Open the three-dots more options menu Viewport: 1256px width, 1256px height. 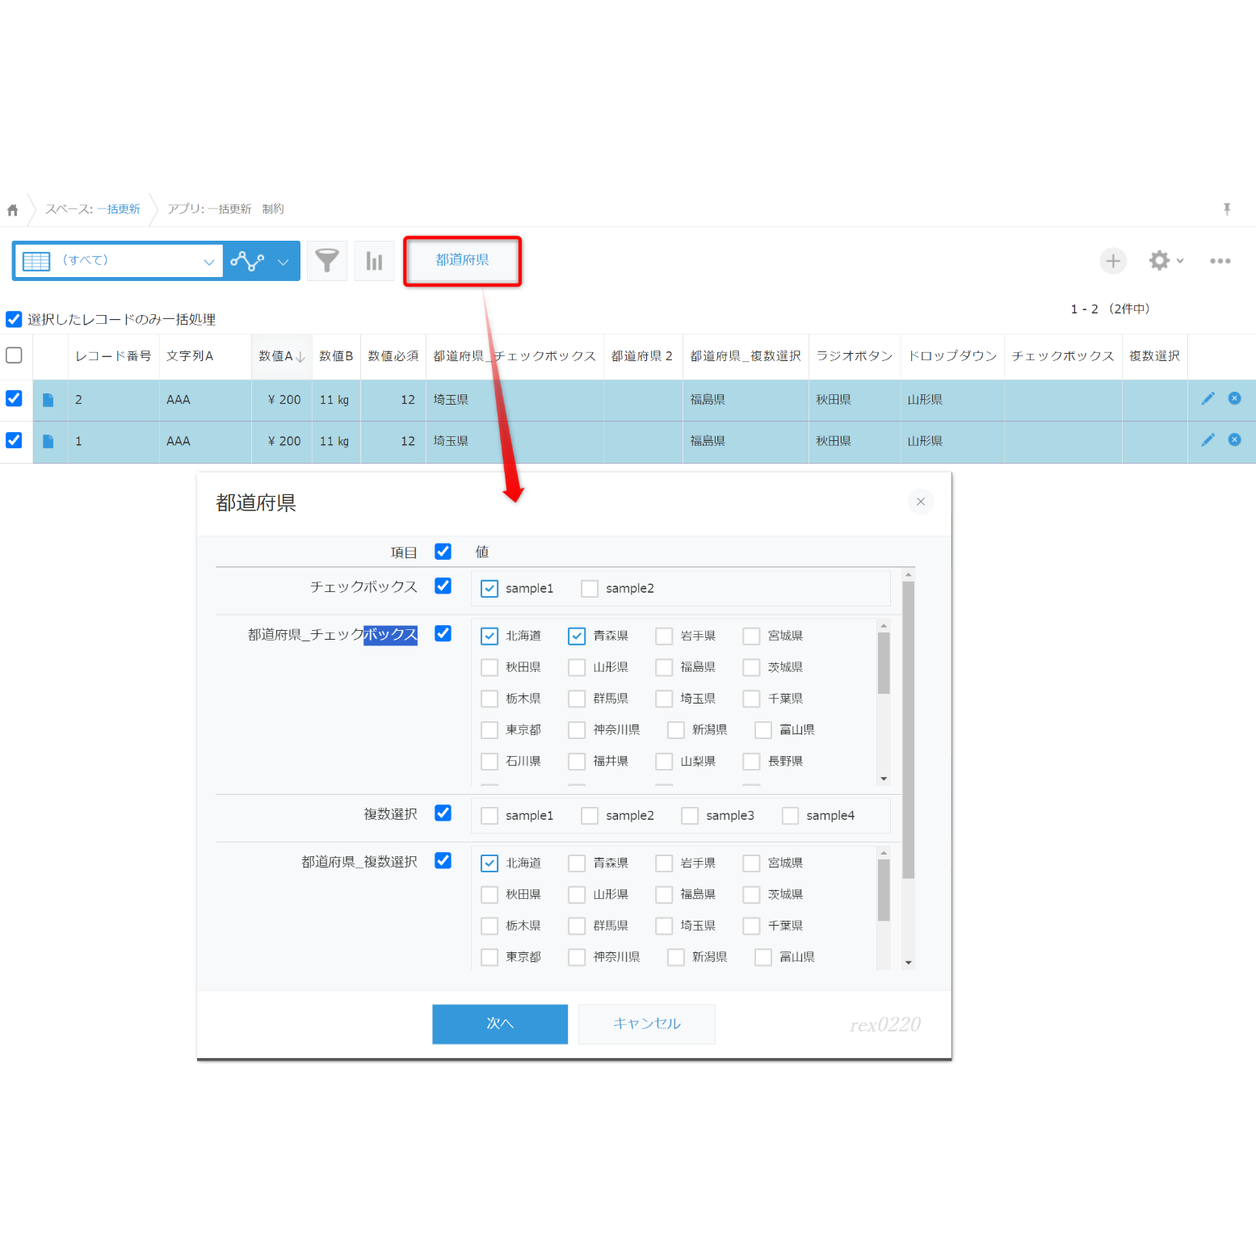click(x=1220, y=261)
